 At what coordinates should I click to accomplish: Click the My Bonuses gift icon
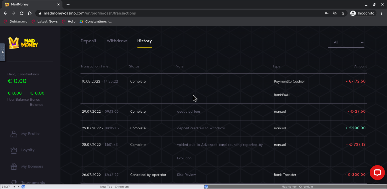[x=14, y=166]
